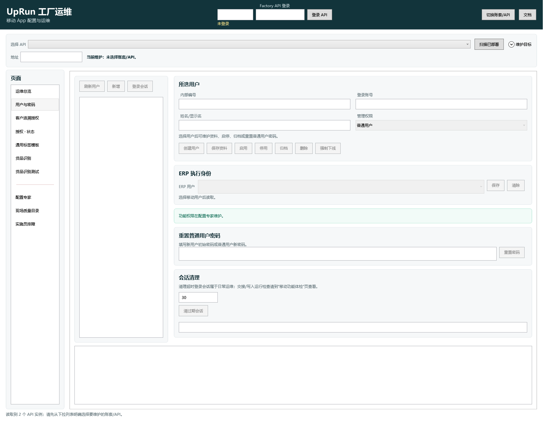Click the 扫描已部署 button
The image size is (548, 434).
(489, 44)
